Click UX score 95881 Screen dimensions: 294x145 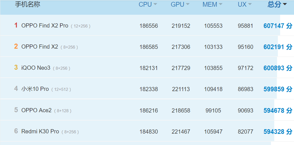[246, 26]
